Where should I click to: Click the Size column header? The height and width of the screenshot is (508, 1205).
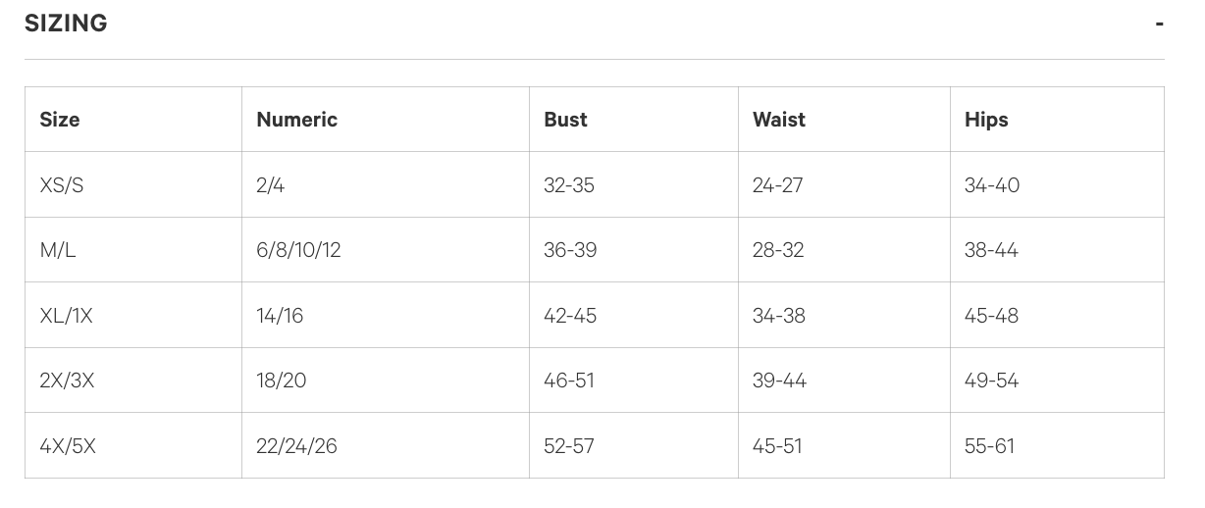(x=60, y=120)
